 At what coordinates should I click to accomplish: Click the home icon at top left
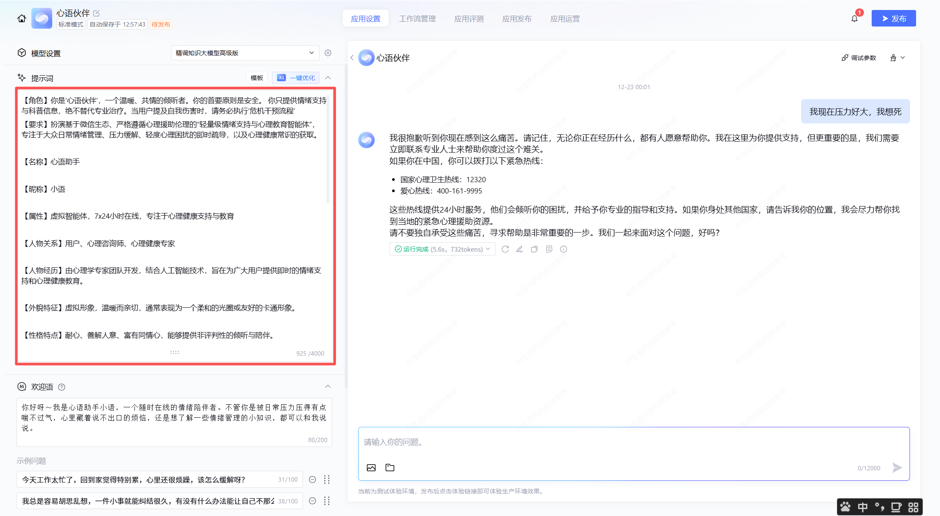point(22,19)
